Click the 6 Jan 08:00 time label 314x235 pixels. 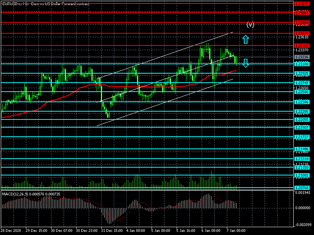[x=211, y=230]
